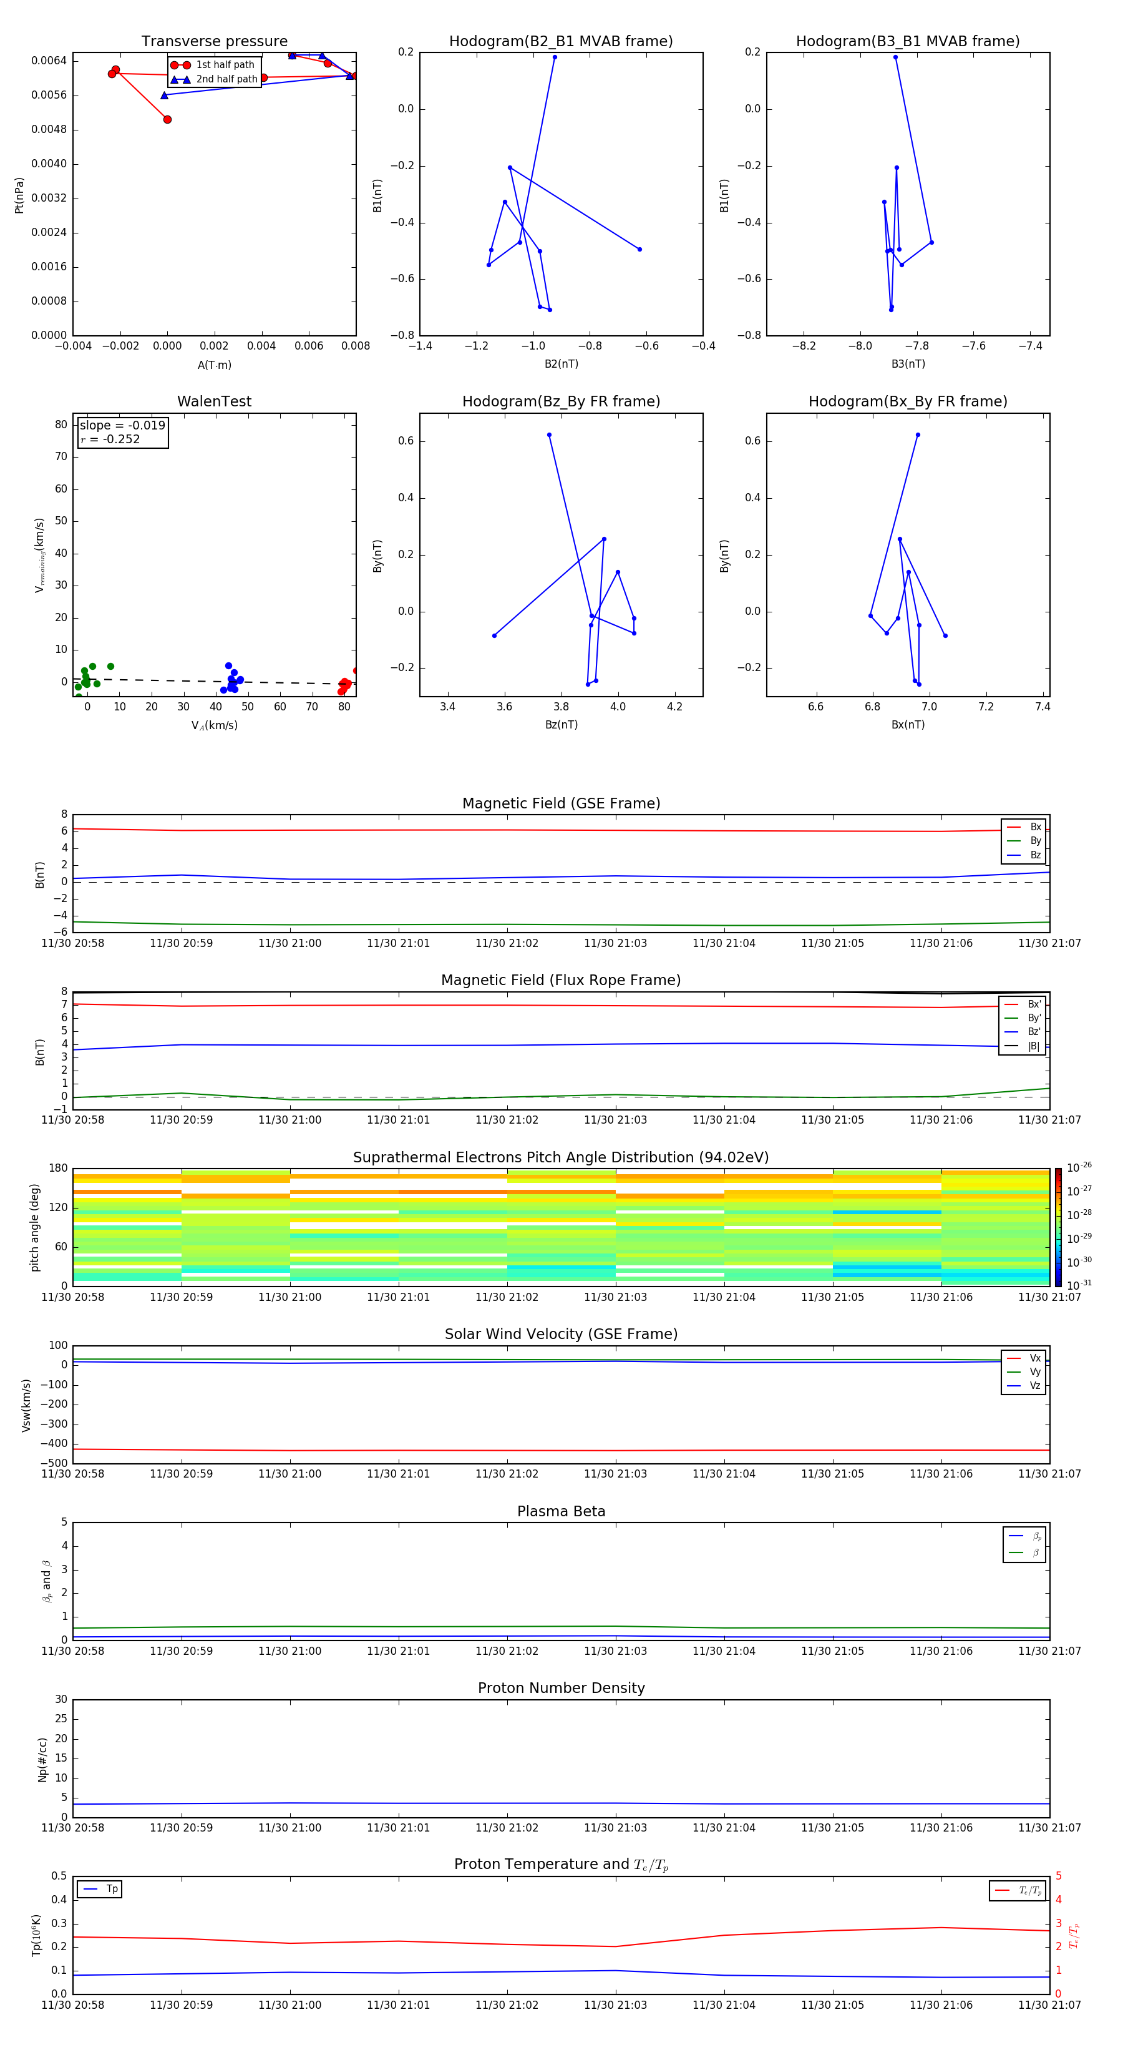1123x2060 pixels.
Task: Click the 'slope = -0.019' annotation
Action: [122, 426]
